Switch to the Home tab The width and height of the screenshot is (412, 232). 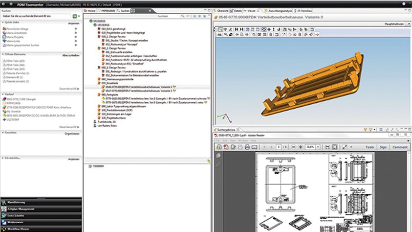pos(90,11)
